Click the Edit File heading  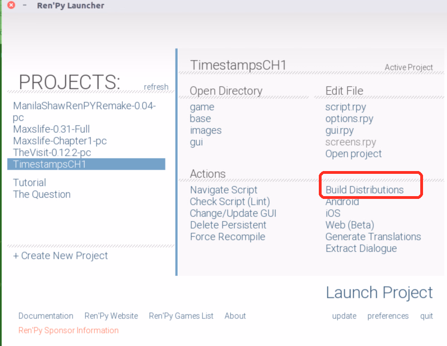(344, 91)
